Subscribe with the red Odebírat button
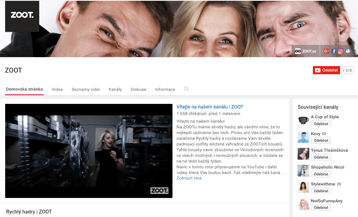The height and width of the screenshot is (217, 358). coord(326,70)
